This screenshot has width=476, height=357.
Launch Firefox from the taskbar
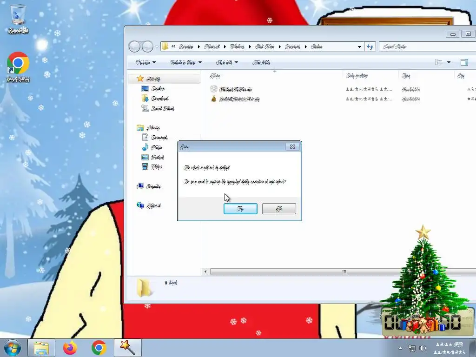(x=70, y=348)
